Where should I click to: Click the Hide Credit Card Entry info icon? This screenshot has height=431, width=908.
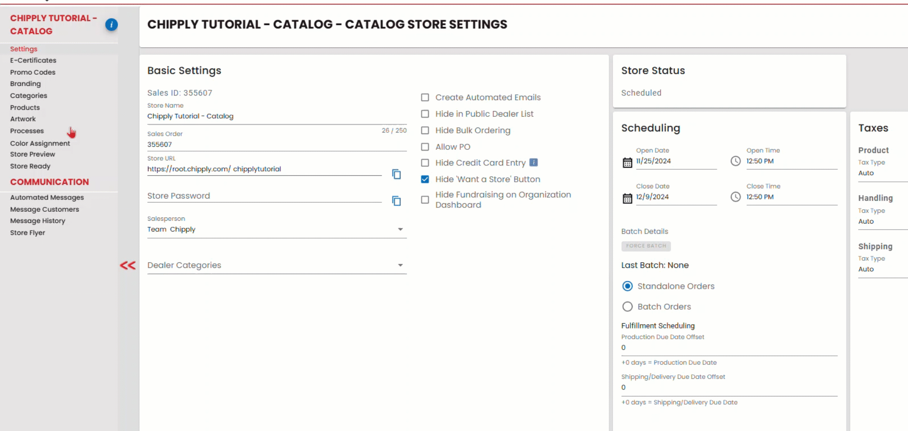533,163
